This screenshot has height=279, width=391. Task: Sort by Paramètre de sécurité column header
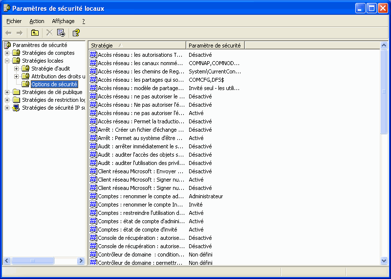coord(215,45)
